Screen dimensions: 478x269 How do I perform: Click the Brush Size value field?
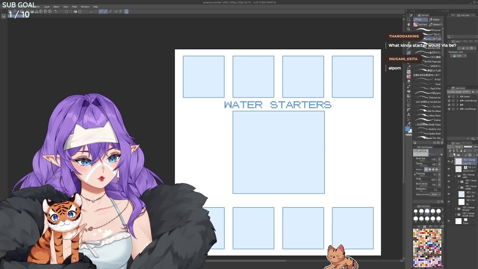(x=434, y=160)
